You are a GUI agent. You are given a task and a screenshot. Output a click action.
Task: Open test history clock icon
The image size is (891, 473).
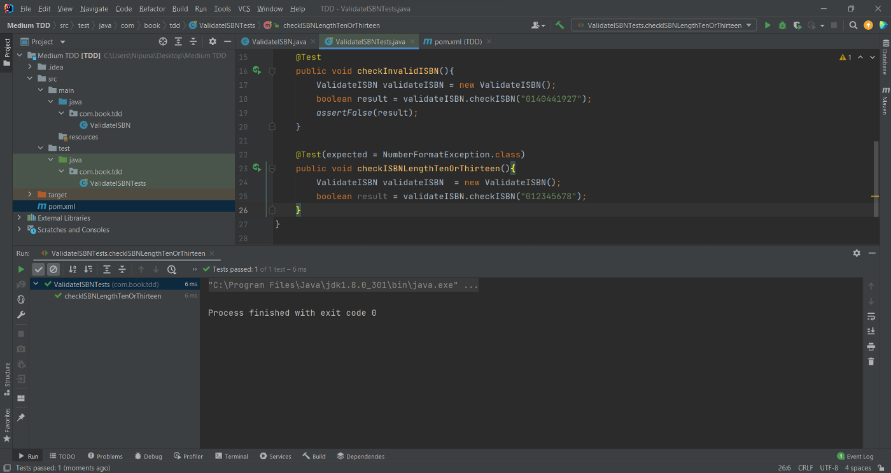click(172, 269)
